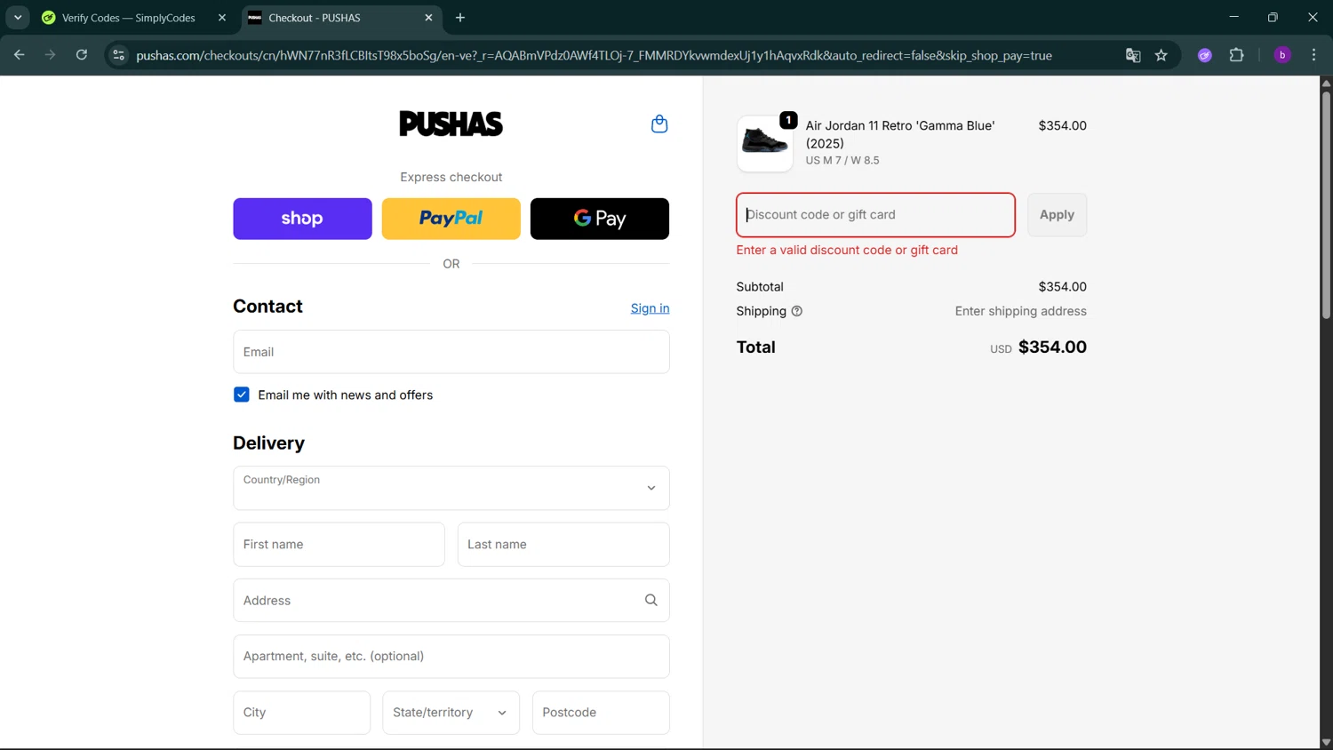Select the Checkout PUSHAS tab
The width and height of the screenshot is (1333, 750).
(x=341, y=18)
